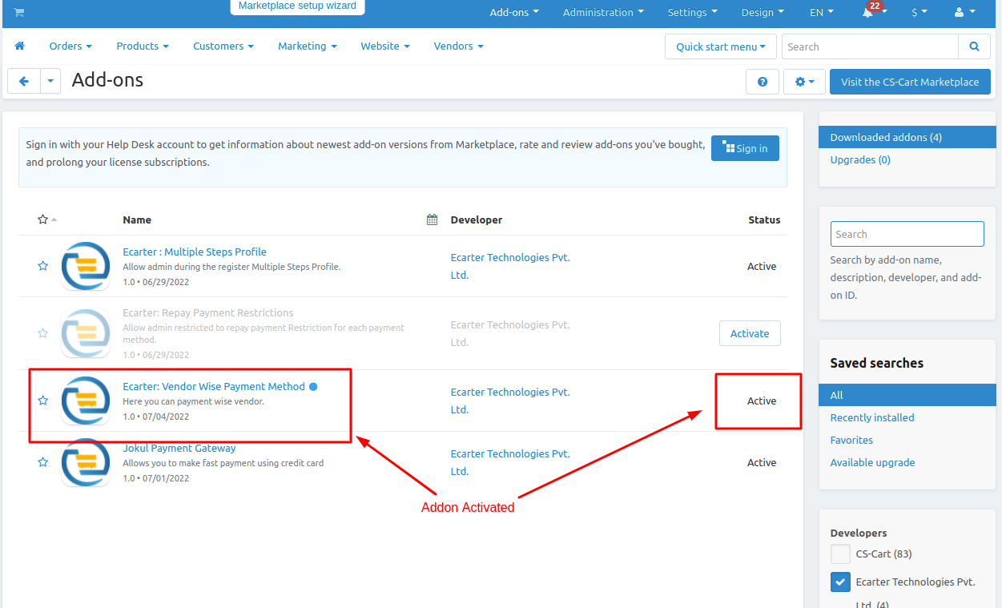The image size is (1002, 608).
Task: Go to the home dashboard icon
Action: tap(20, 46)
